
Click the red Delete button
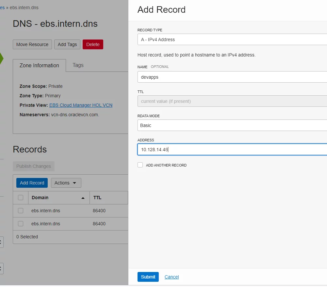tap(93, 44)
